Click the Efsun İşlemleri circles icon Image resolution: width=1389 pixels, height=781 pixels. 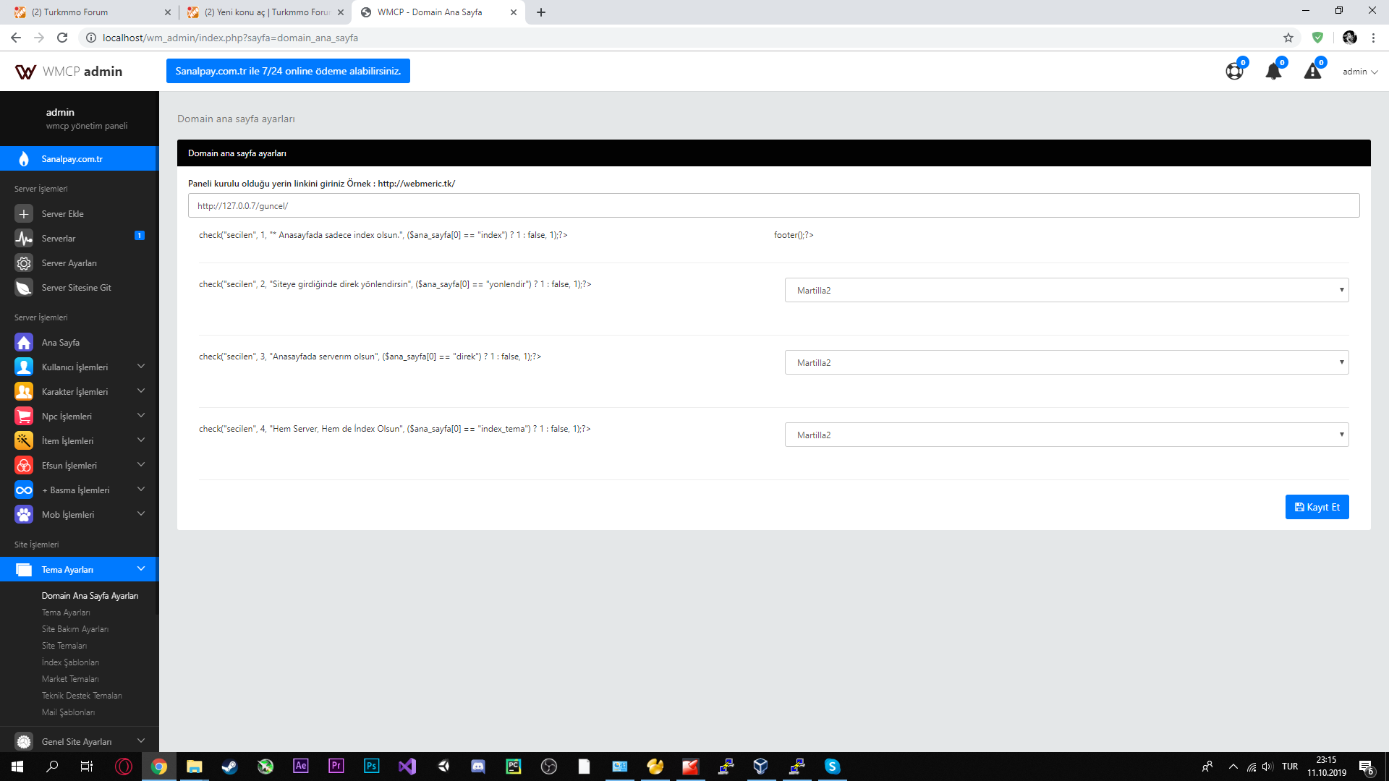(24, 466)
